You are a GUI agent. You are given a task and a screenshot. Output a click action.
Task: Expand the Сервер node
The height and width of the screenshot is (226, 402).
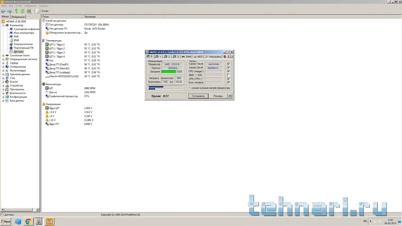point(3,63)
